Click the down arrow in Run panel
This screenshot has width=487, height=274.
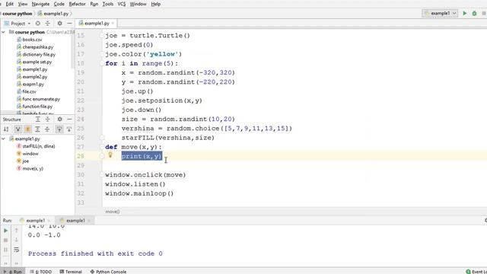(17, 241)
